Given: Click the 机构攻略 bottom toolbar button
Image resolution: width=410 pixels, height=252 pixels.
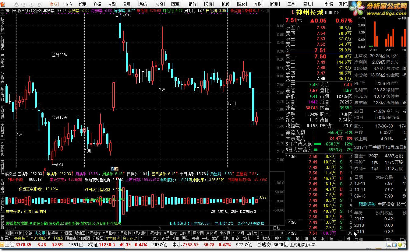Looking at the screenshot, I should pos(38,238).
